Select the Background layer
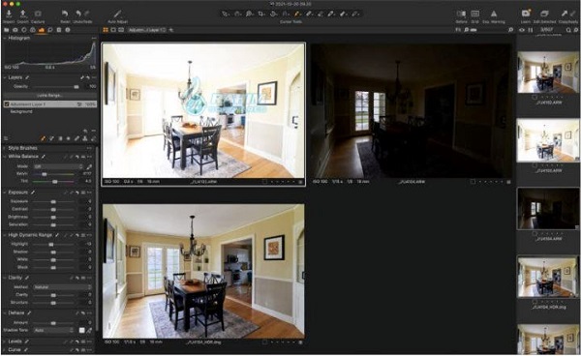 pyautogui.click(x=21, y=112)
